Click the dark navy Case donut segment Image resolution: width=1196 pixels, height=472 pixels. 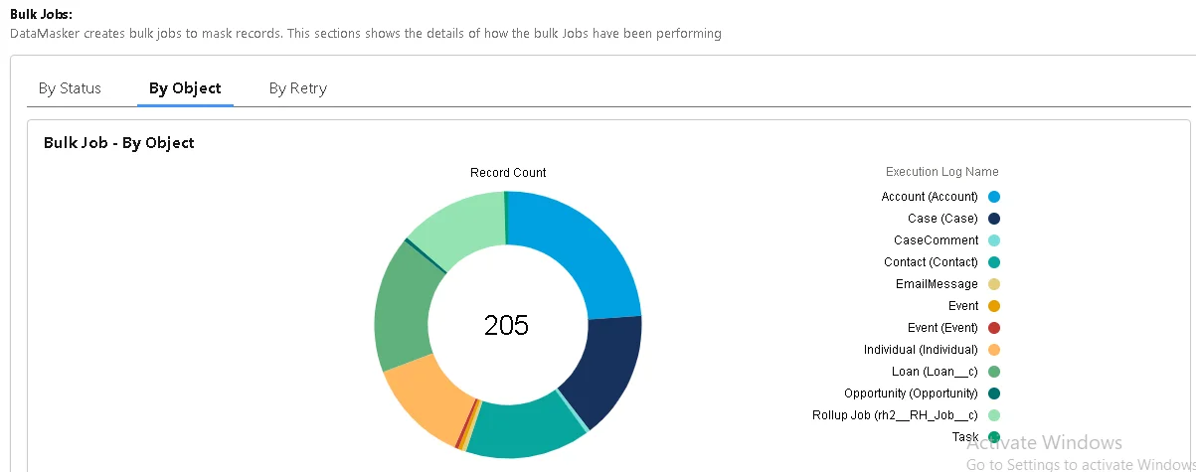[x=601, y=366]
